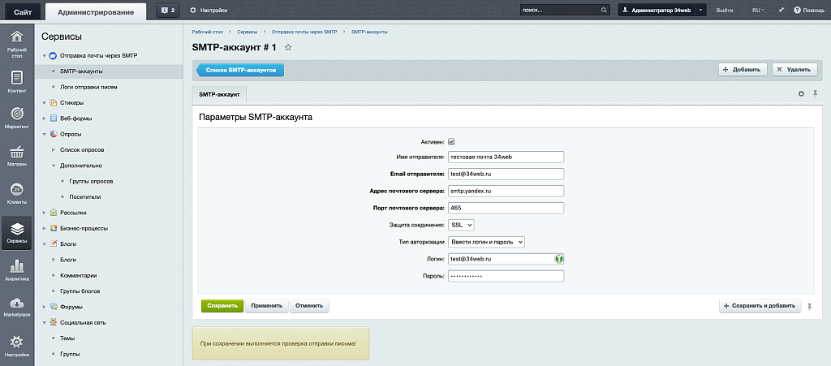Click the password manager icon in Логин field
Viewport: 831px width, 366px height.
point(558,259)
